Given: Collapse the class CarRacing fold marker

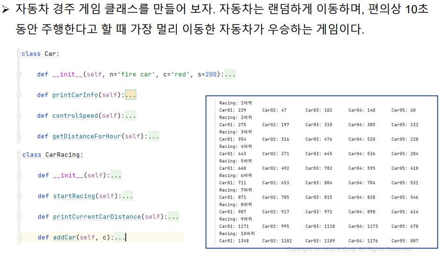Looking at the screenshot, I should click(19, 155).
